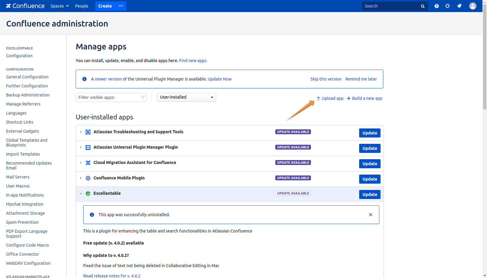Open Hipchat Integration
Image resolution: width=487 pixels, height=278 pixels.
click(25, 204)
